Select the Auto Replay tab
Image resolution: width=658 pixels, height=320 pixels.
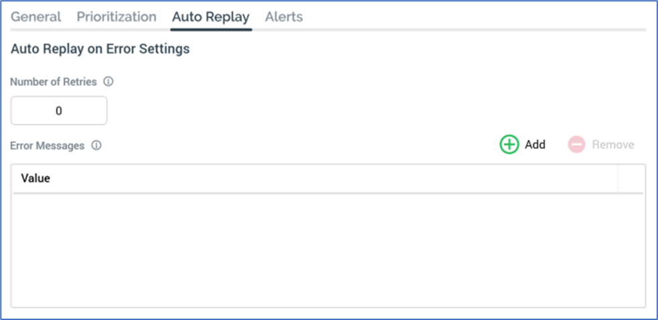(210, 17)
